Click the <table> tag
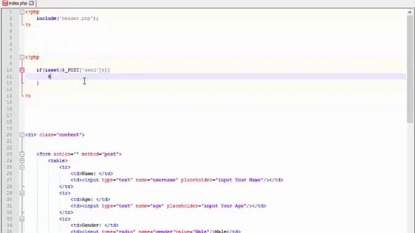 [58, 161]
